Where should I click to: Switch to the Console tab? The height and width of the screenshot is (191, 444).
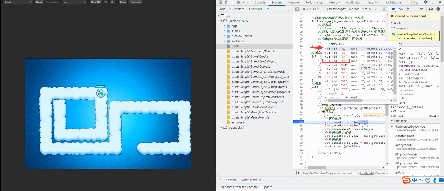(260, 2)
